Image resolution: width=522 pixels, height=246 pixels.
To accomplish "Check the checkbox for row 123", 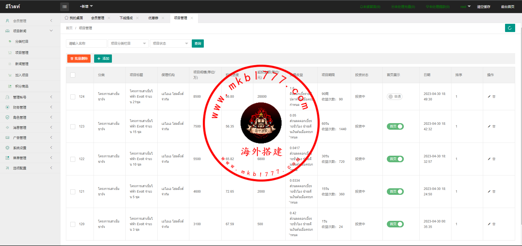I will [x=73, y=126].
